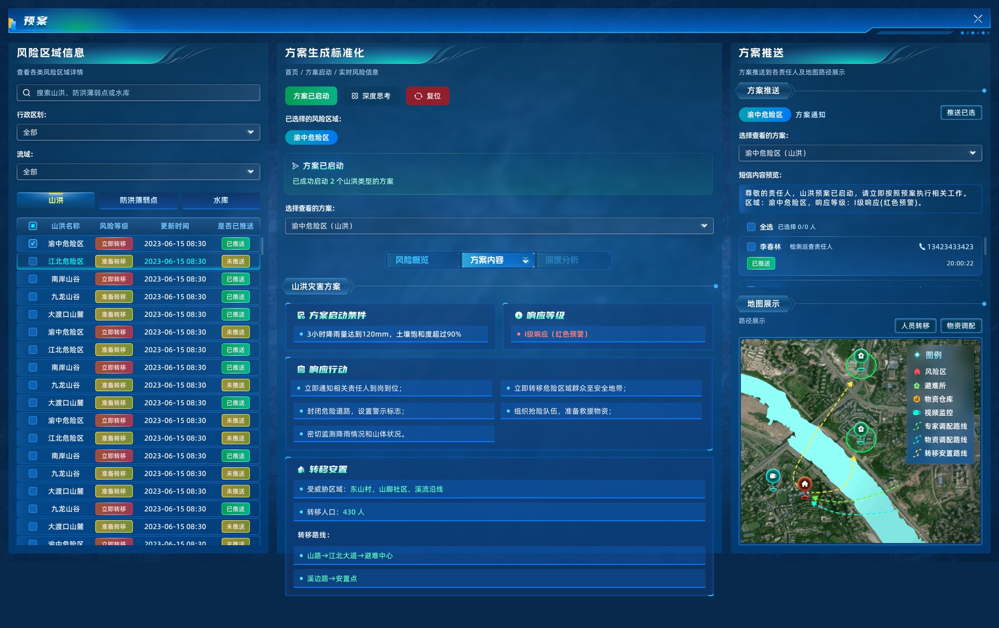
Task: Click the play icon beside 方案已启动 message
Action: [295, 166]
